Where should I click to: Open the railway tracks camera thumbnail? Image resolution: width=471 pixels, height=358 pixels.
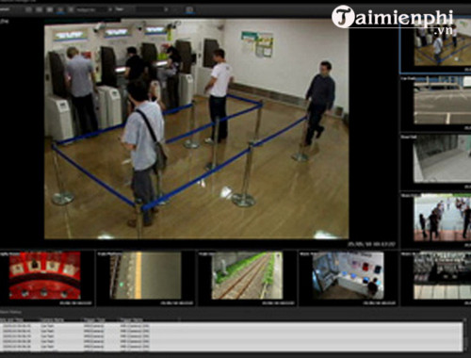[x=247, y=275]
